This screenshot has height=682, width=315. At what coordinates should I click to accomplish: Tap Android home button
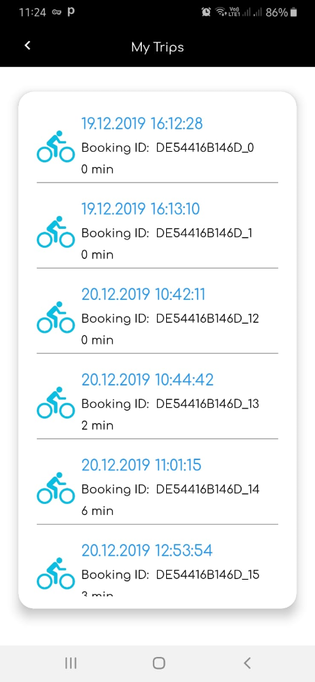click(159, 663)
